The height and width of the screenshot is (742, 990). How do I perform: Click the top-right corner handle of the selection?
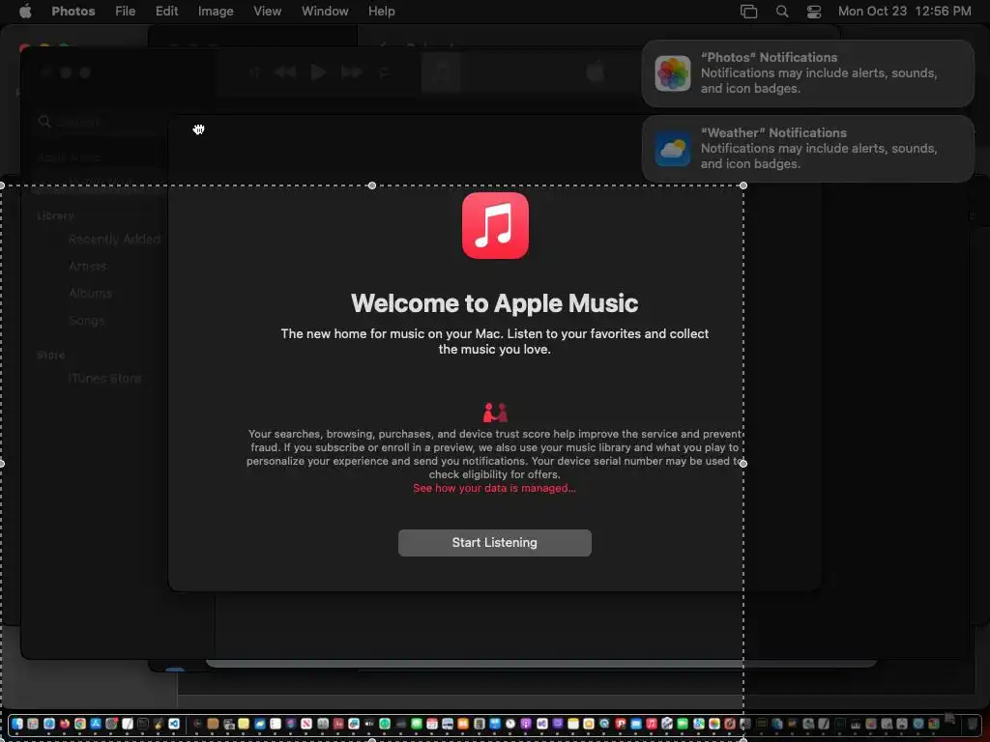pos(743,185)
